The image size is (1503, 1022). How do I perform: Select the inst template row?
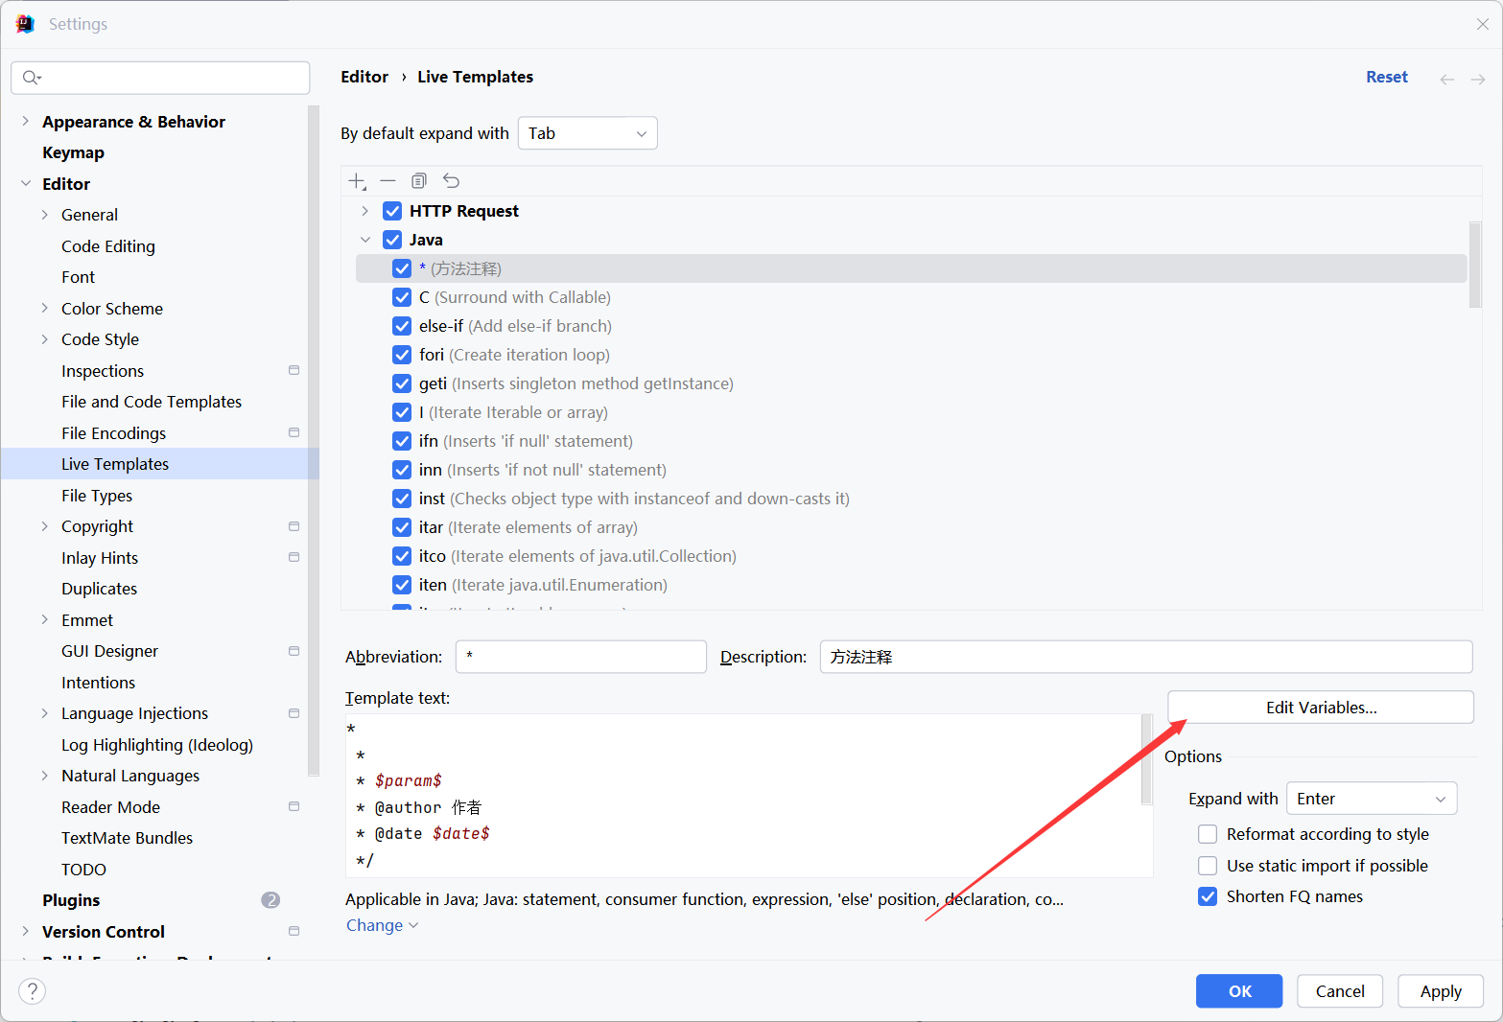point(911,499)
